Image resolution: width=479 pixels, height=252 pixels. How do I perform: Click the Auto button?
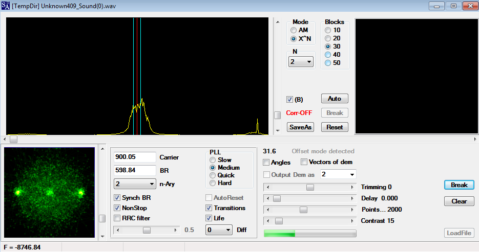pyautogui.click(x=335, y=99)
